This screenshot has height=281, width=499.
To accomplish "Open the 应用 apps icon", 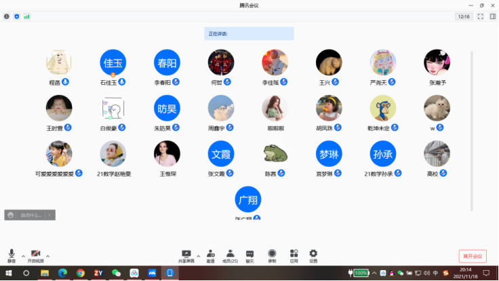I will click(x=294, y=255).
